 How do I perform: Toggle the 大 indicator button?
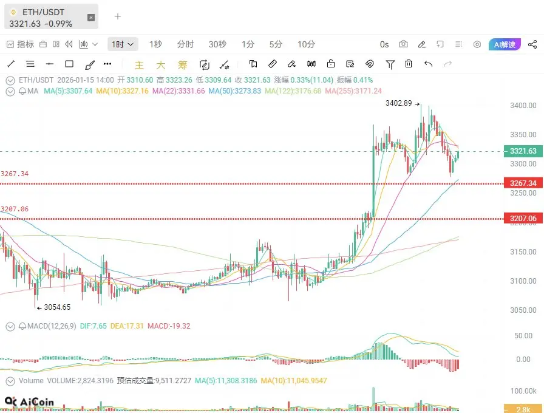click(x=161, y=65)
